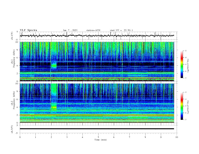Click the '-3' value on the upper color scale
The width and height of the screenshot is (199, 154).
click(x=185, y=51)
